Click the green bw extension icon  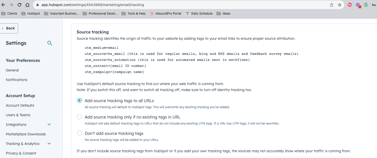[374, 5]
